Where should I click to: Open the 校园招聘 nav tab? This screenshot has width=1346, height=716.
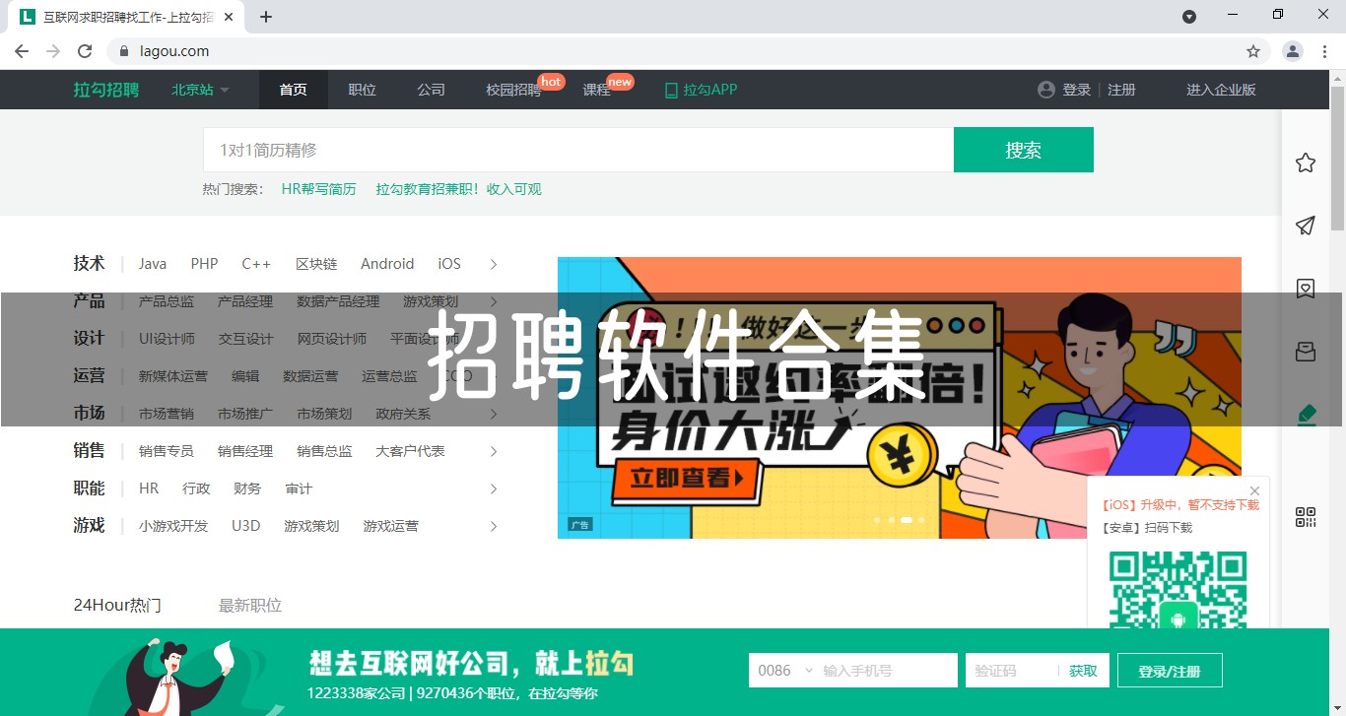point(513,90)
